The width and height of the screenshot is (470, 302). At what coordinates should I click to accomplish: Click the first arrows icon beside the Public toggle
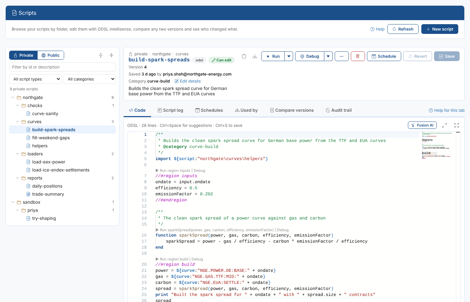click(101, 55)
